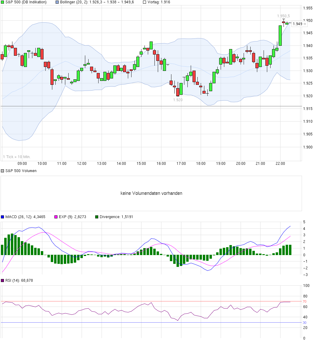318x342 pixels.
Task: Click the magenta EXP (9) legend swatch
Action: click(x=56, y=217)
